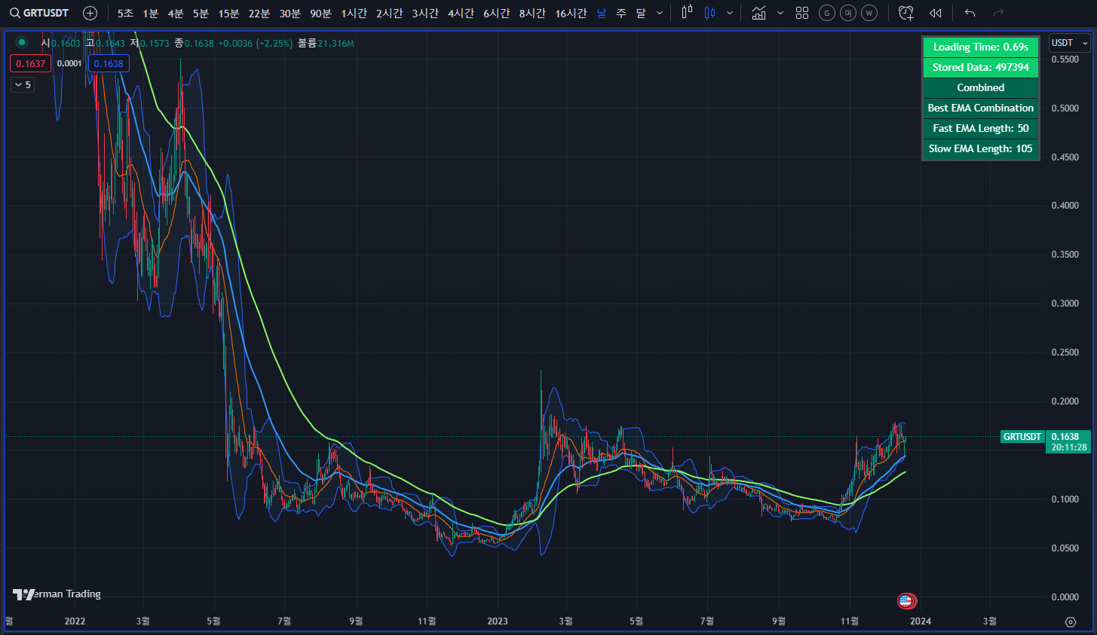Toggle the green symbol status dot
Image resolution: width=1097 pixels, height=635 pixels.
[22, 42]
